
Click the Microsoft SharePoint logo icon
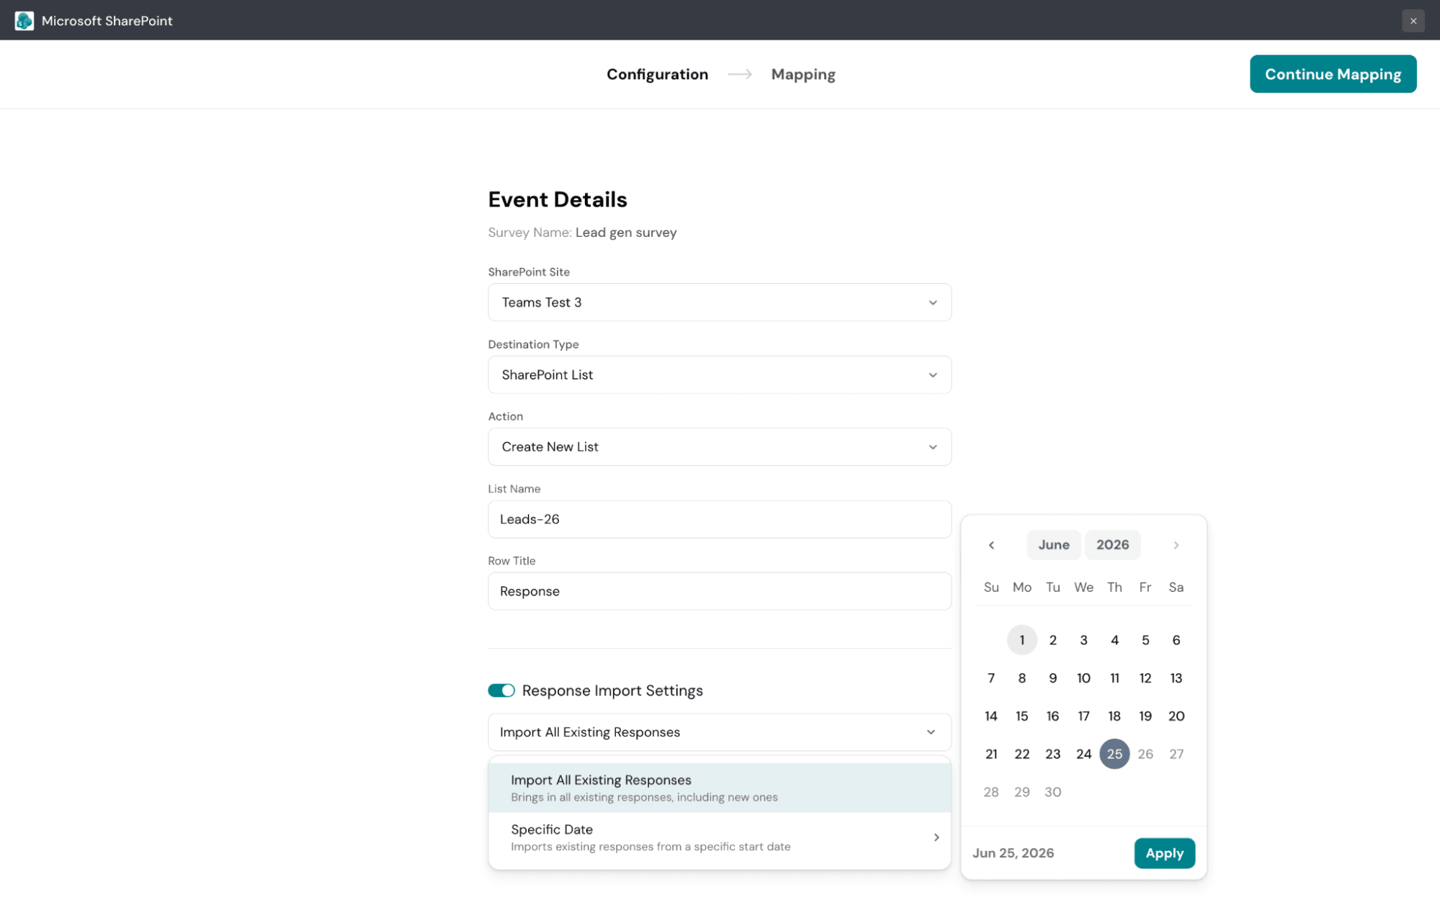pyautogui.click(x=24, y=20)
